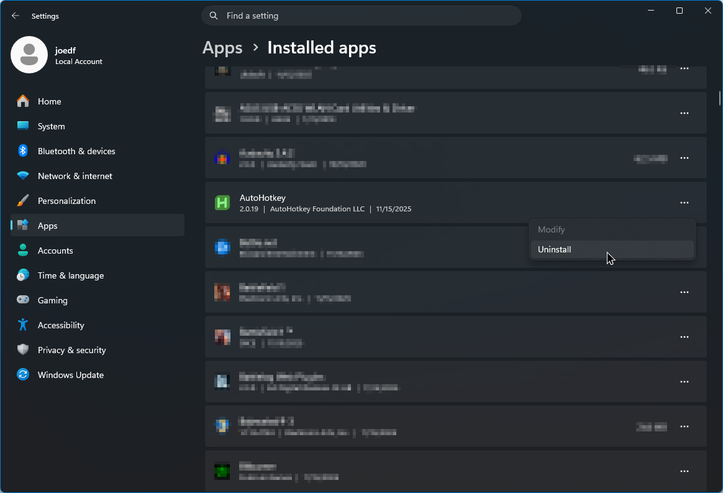Click the greyed-out Modify menu entry
Viewport: 723px width, 493px height.
click(612, 230)
